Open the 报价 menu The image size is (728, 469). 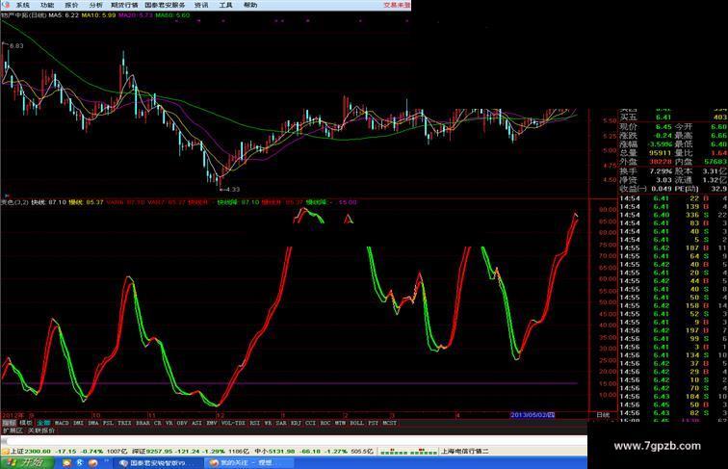tap(71, 5)
